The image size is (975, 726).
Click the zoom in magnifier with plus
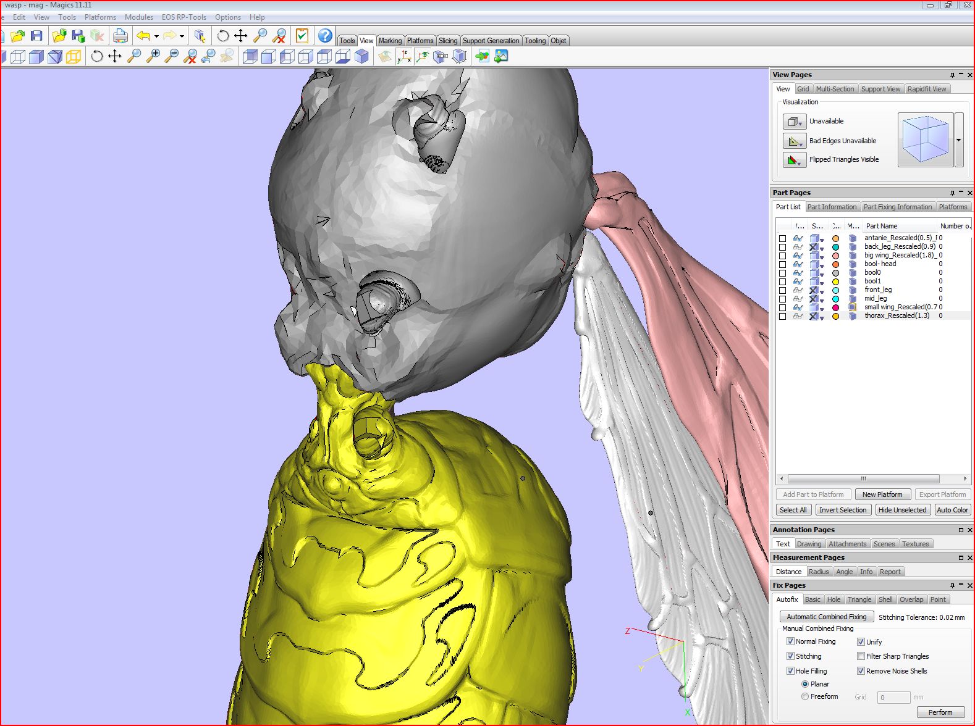pyautogui.click(x=153, y=56)
